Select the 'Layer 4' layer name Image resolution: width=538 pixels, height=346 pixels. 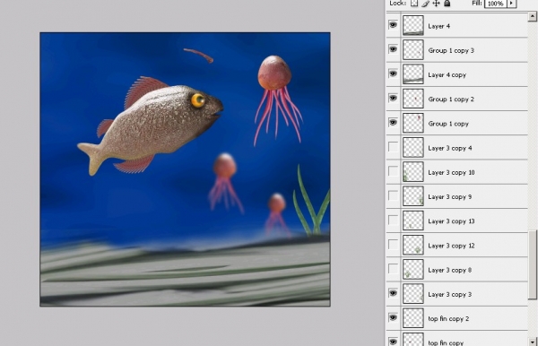tap(438, 26)
